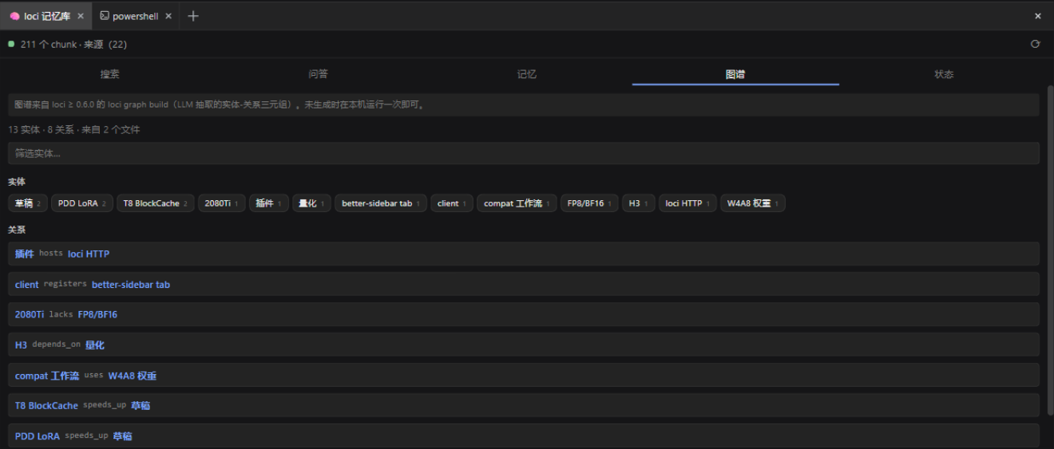Select the T8 BlockCache entity chip
The height and width of the screenshot is (449, 1054).
pos(155,203)
